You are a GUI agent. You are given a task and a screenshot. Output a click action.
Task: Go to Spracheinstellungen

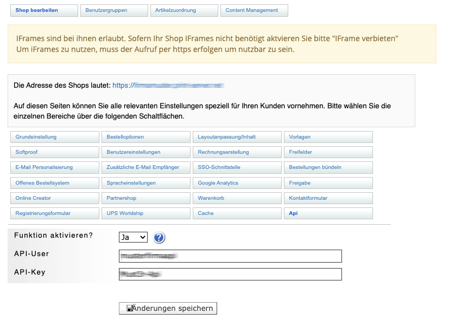pyautogui.click(x=146, y=183)
